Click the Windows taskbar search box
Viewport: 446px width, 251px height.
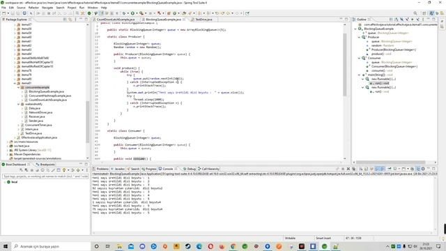tap(51, 246)
